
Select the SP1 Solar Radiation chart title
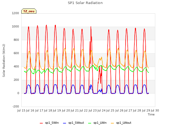85,3
